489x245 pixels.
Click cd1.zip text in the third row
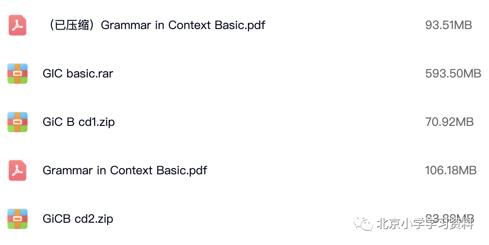[97, 122]
